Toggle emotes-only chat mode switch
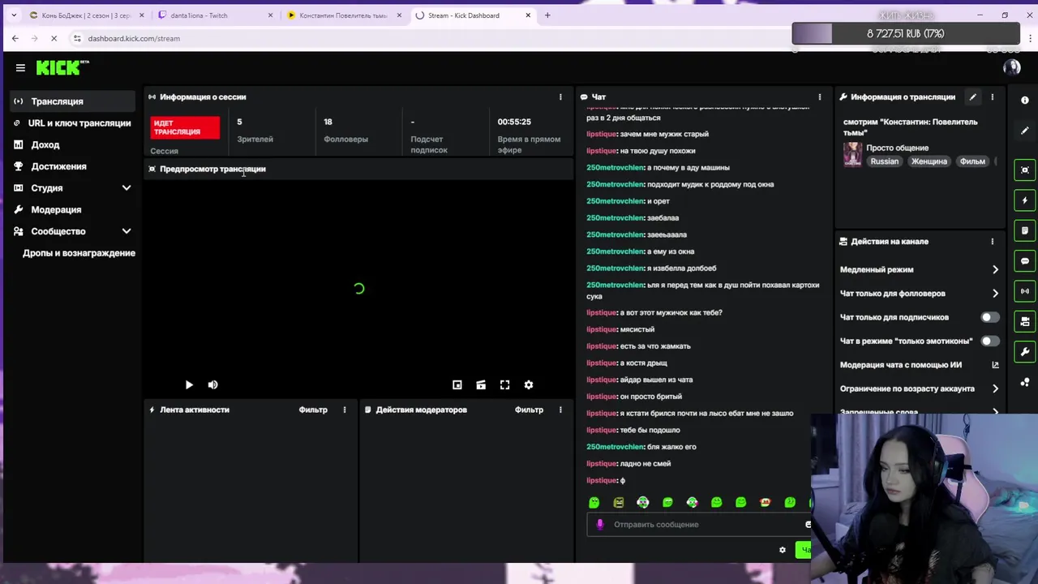This screenshot has height=584, width=1038. pos(990,341)
